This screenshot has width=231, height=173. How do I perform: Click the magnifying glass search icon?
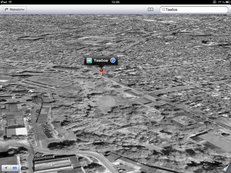163,10
